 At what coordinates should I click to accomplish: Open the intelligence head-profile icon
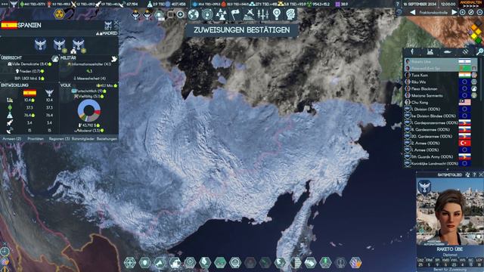(290, 14)
